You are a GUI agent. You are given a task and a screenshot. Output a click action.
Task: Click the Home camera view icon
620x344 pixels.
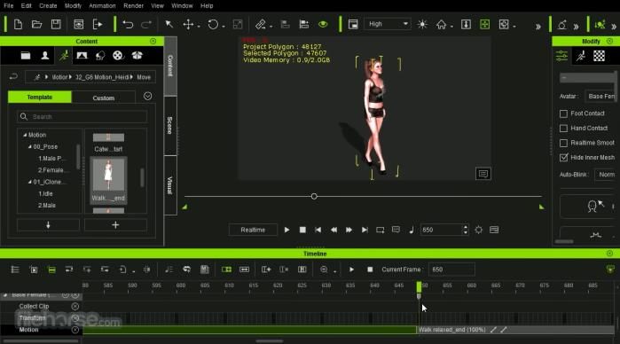(441, 25)
